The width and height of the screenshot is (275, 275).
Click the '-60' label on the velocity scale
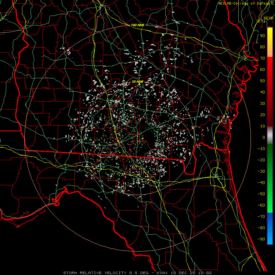click(x=261, y=205)
